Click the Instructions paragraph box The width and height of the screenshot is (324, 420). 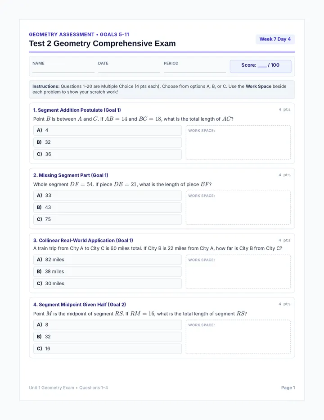[x=162, y=90]
